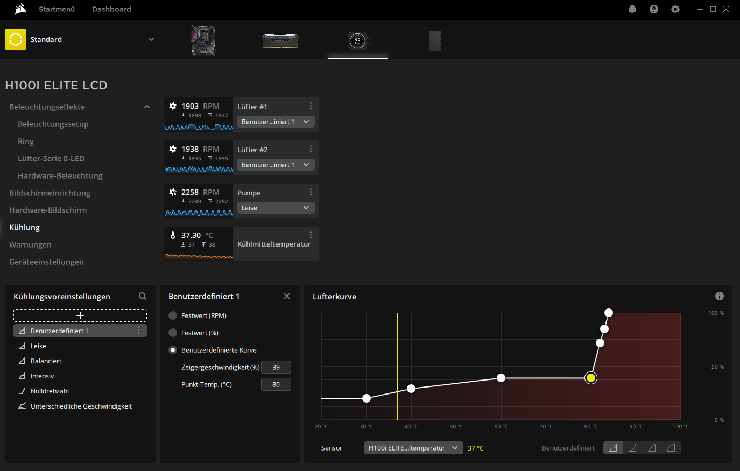Click the coolant thermometer icon
Image resolution: width=740 pixels, height=471 pixels.
point(173,235)
